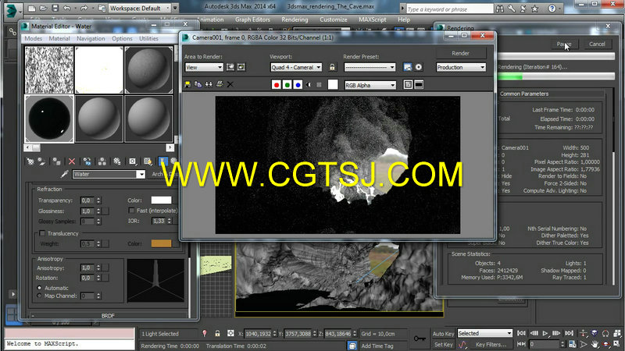
Task: Open Area to Render View dropdown
Action: [204, 67]
